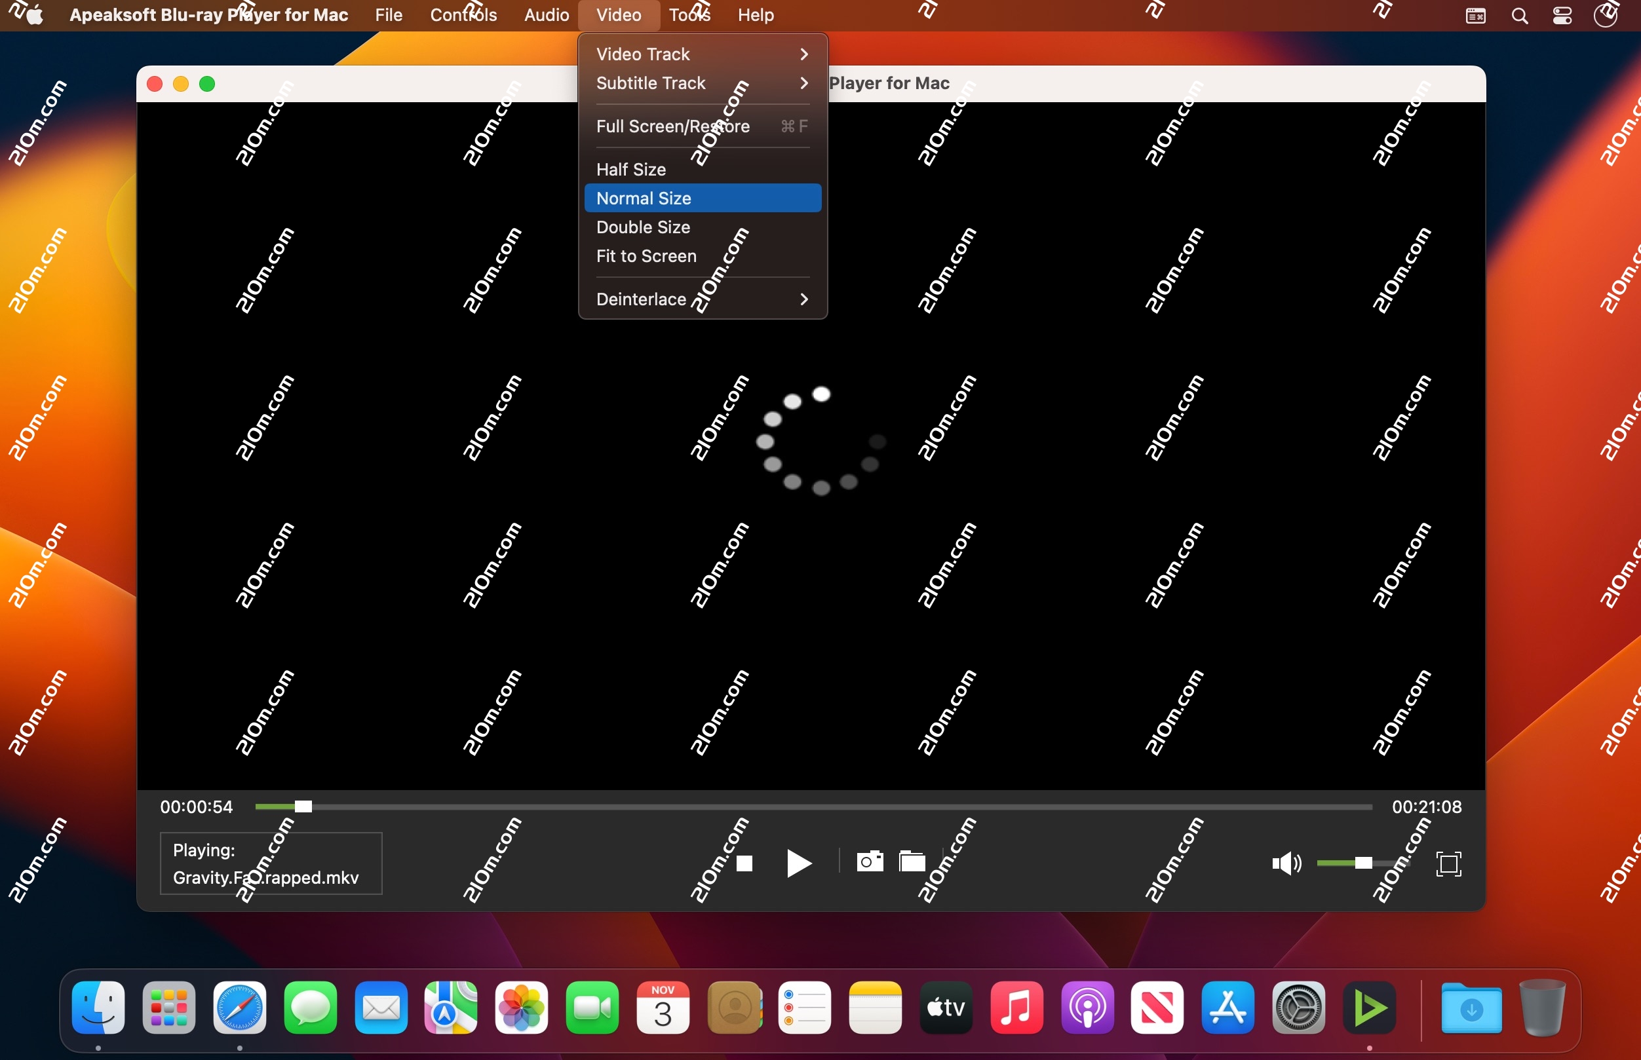
Task: Open Spotlight search from the menu bar
Action: click(1520, 14)
